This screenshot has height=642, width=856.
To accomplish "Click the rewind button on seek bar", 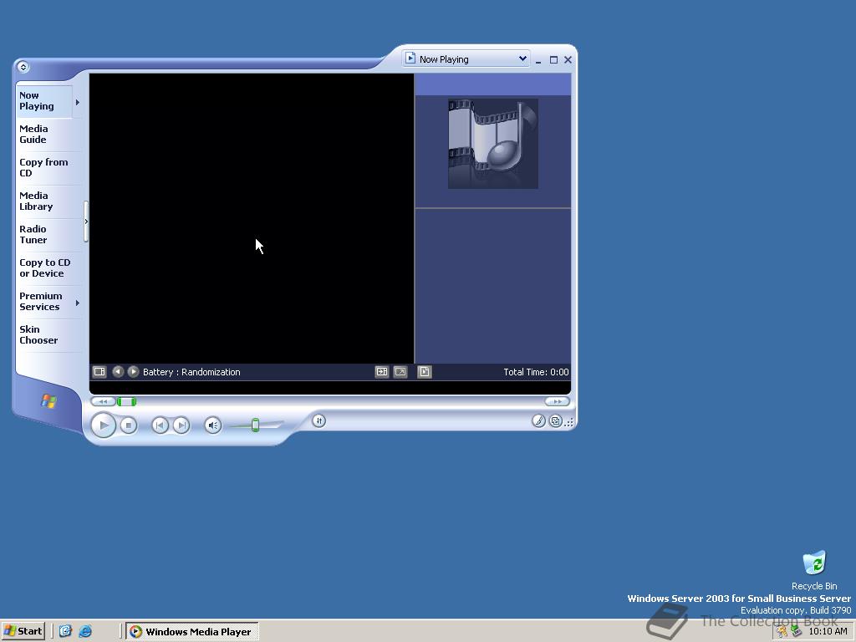I will (103, 402).
